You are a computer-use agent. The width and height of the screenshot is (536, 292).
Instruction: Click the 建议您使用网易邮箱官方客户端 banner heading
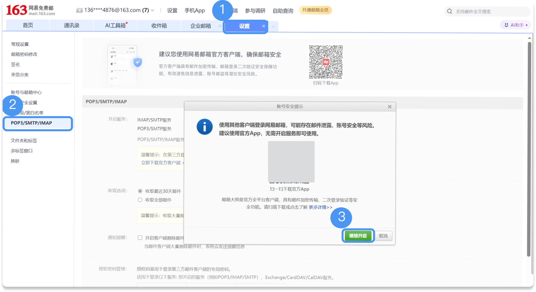pyautogui.click(x=220, y=54)
